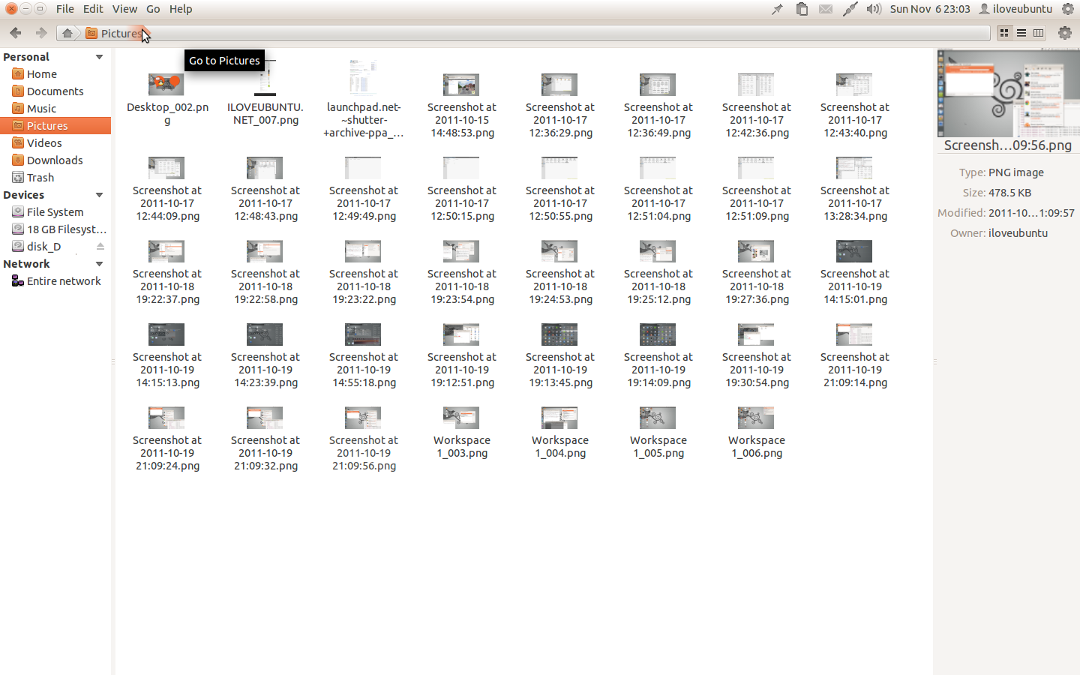This screenshot has width=1080, height=675.
Task: Open the clipboard indicator in top panel
Action: coord(802,9)
